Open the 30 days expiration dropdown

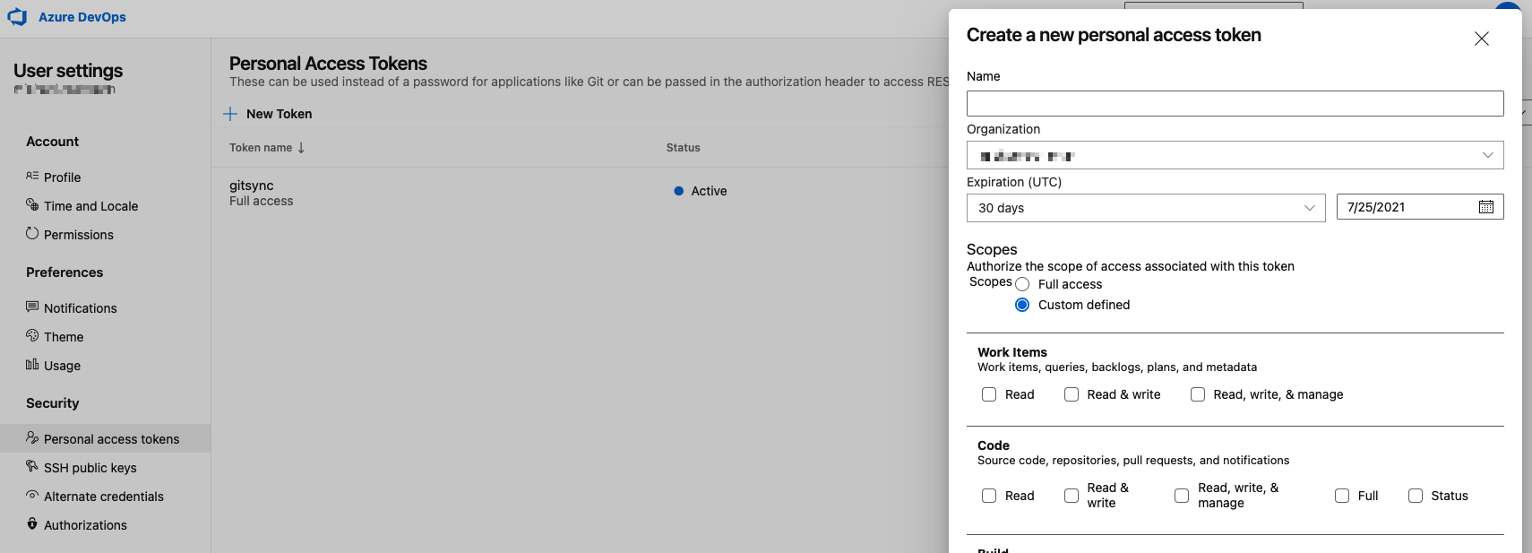(x=1146, y=208)
